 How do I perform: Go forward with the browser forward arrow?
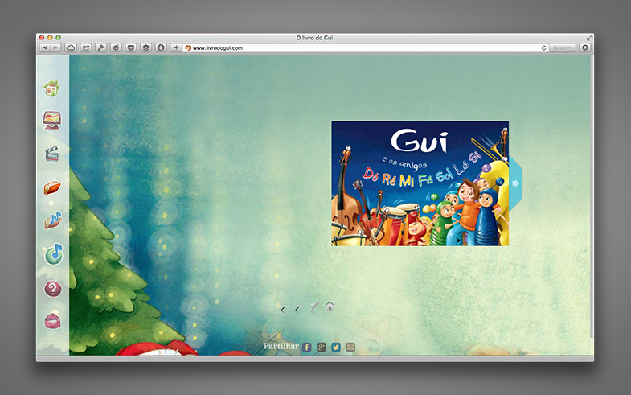click(55, 47)
